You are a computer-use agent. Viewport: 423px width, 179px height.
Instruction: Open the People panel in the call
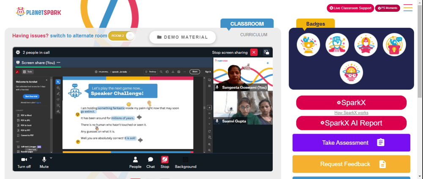pos(135,163)
